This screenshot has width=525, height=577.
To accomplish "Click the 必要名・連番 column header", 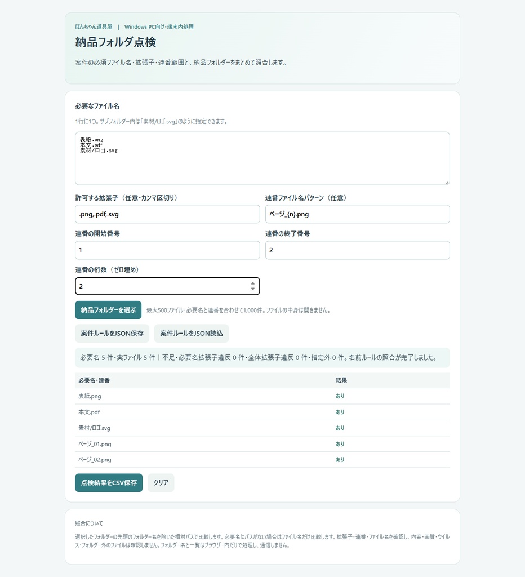I will (x=94, y=380).
